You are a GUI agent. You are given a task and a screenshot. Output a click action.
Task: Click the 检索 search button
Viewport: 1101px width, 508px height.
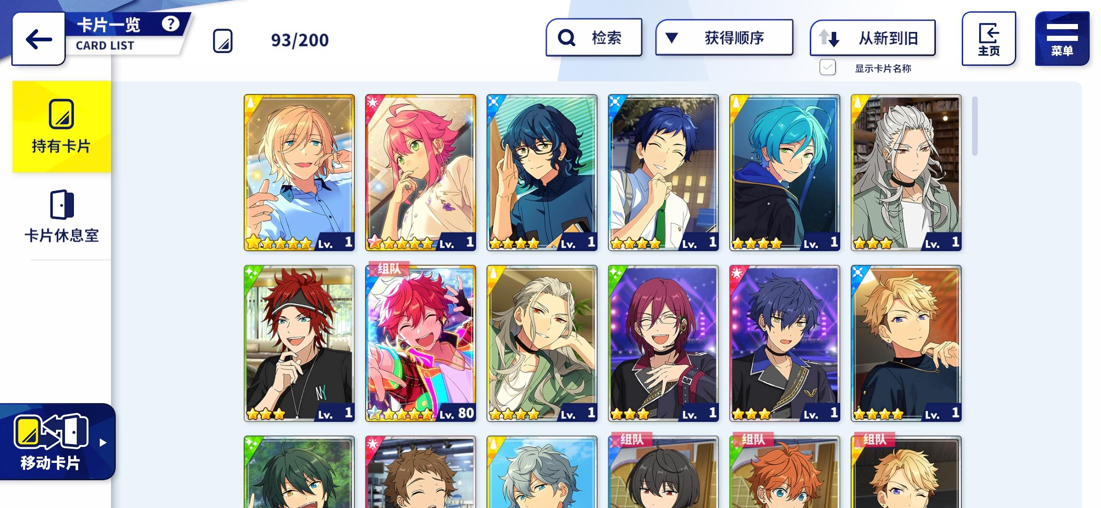point(594,38)
